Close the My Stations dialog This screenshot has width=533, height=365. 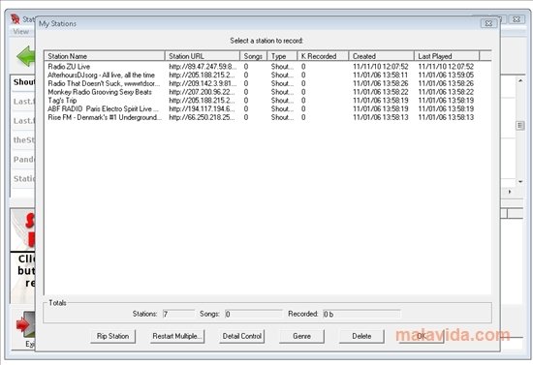point(488,23)
